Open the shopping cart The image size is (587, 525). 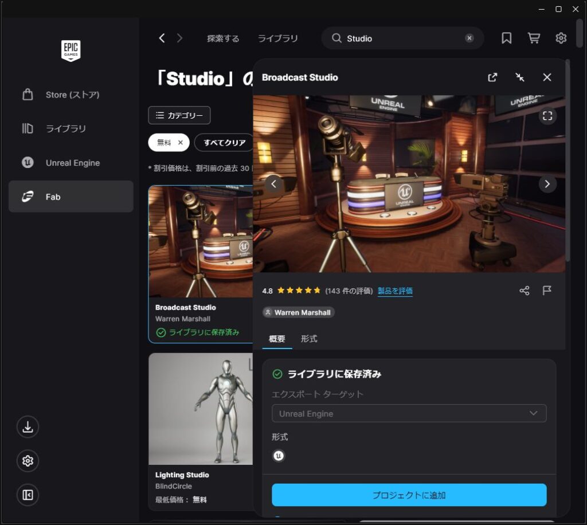[x=534, y=38]
